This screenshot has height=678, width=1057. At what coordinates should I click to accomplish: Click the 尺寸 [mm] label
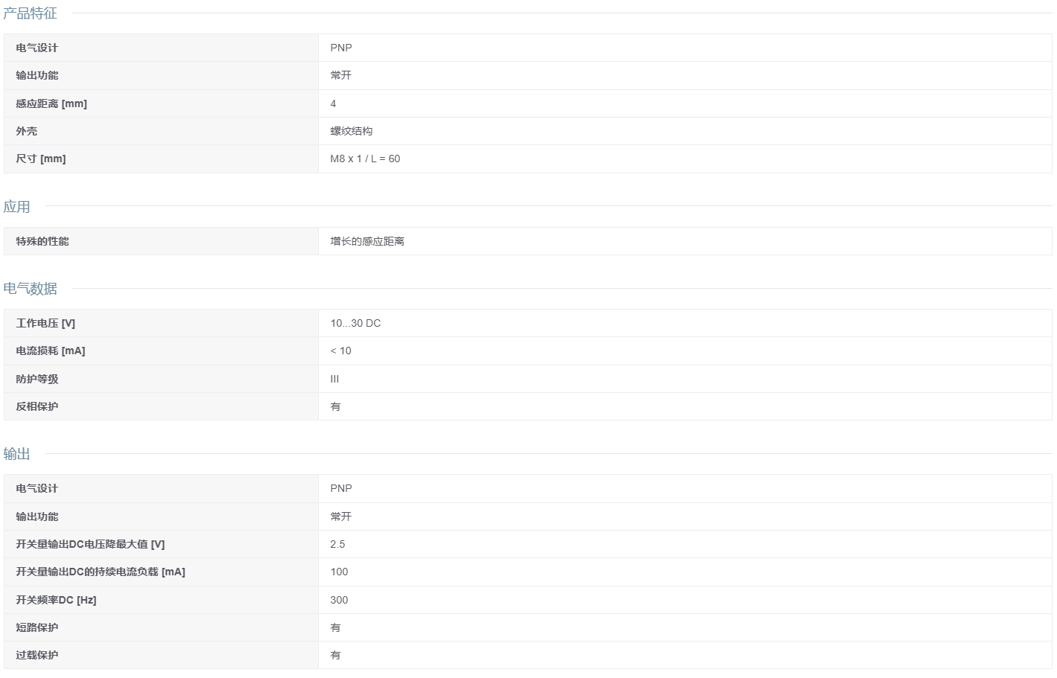pos(41,159)
